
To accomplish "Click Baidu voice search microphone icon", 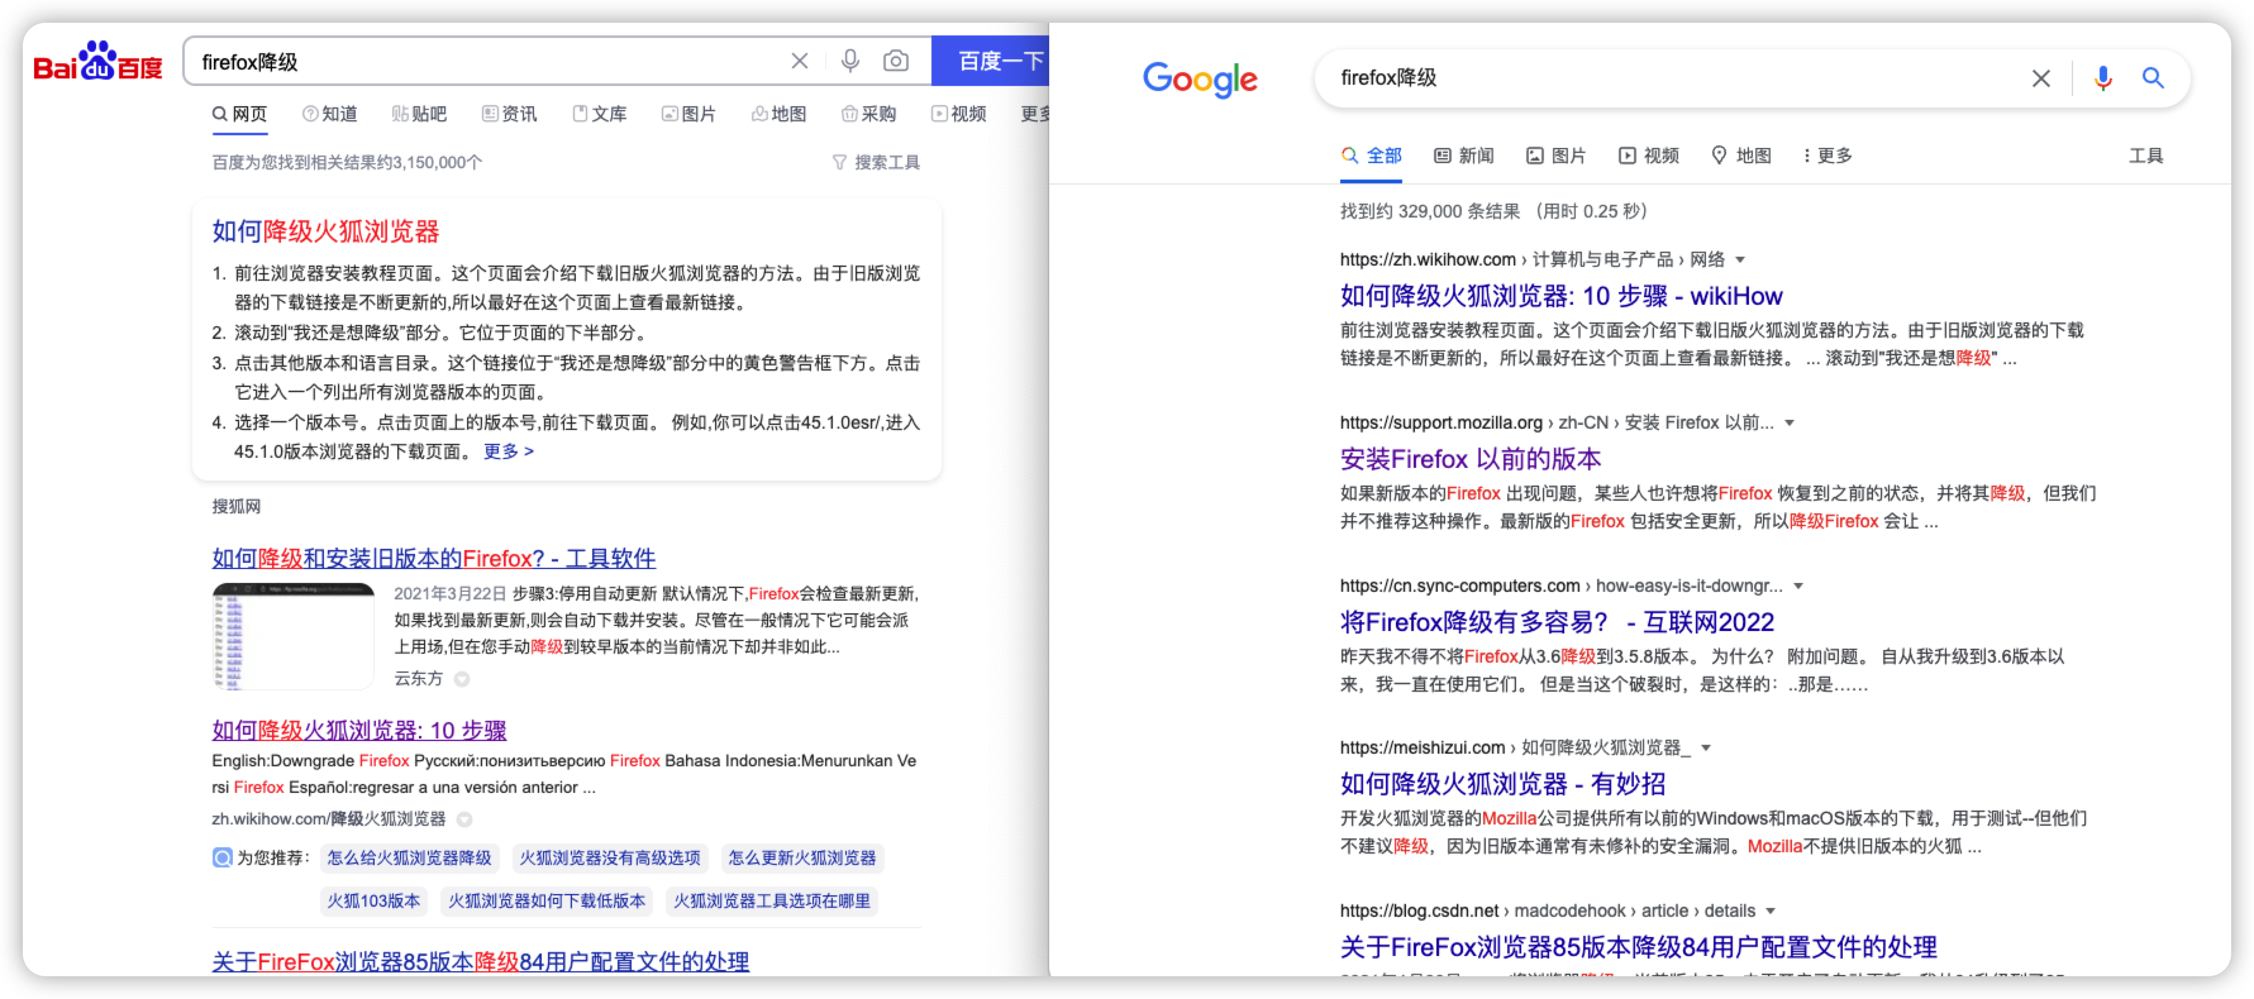I will pos(850,61).
